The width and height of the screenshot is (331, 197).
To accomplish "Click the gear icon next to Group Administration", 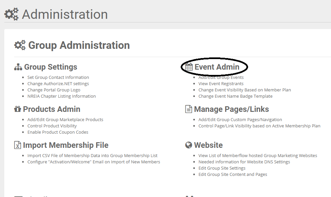I will 20,45.
